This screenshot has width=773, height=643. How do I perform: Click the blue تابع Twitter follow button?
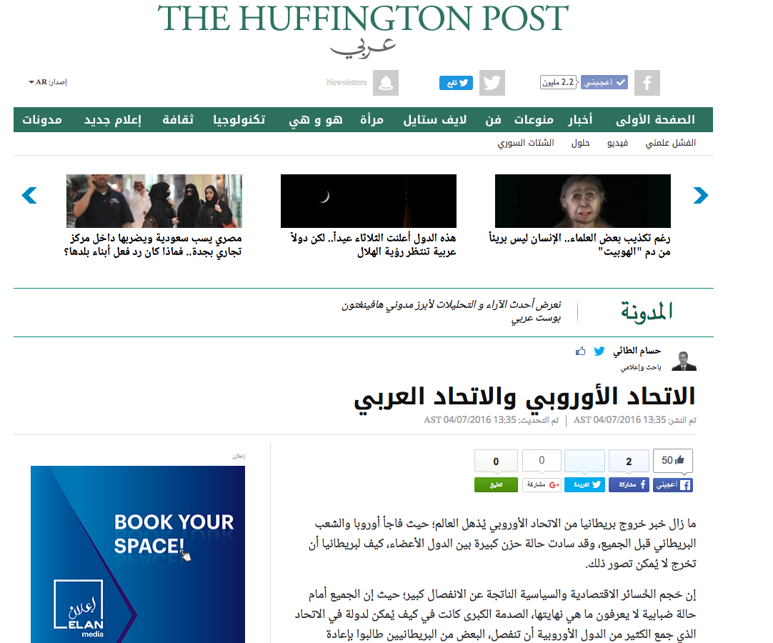pyautogui.click(x=456, y=83)
